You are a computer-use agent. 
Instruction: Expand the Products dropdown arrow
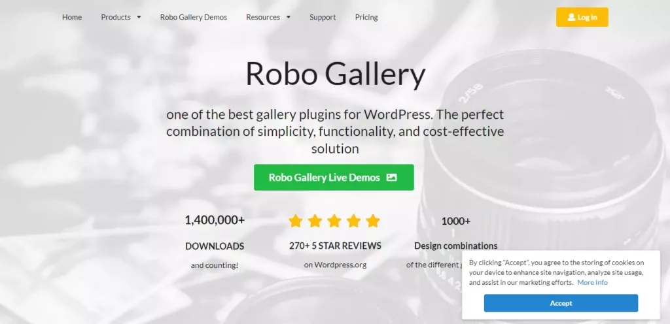[139, 18]
